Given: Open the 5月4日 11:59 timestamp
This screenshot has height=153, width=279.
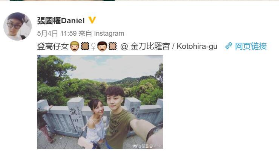Looking at the screenshot, I should click(x=57, y=33).
